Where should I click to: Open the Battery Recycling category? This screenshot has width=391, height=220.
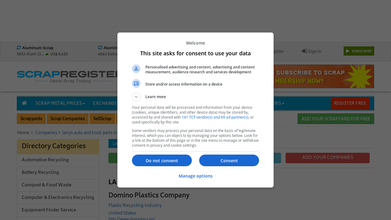tap(40, 172)
